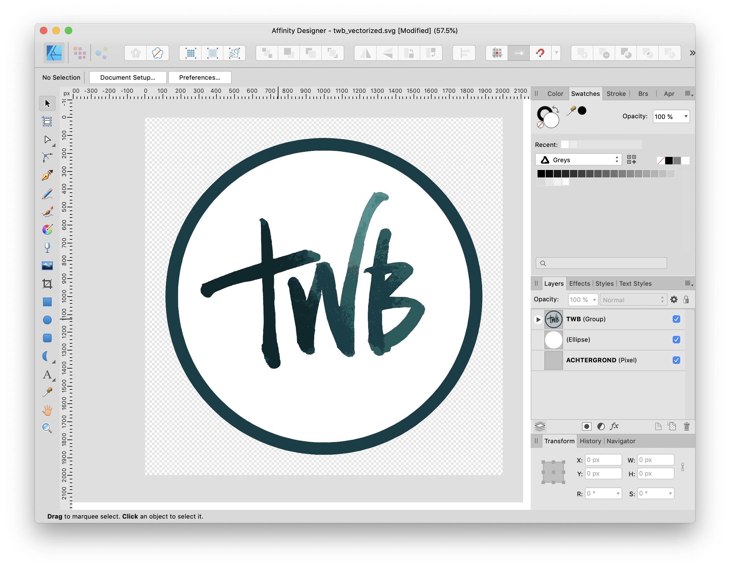Click the Delete Layer trash icon
Screen dimensions: 730x569
coord(686,426)
